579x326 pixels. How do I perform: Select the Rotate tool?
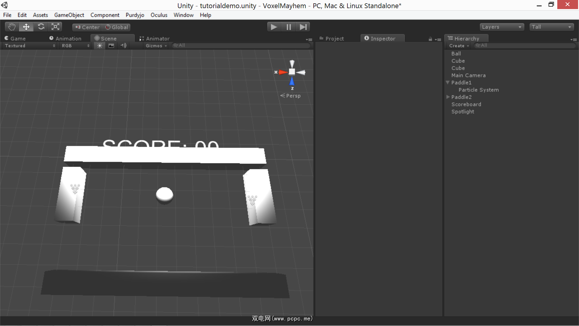coord(41,27)
